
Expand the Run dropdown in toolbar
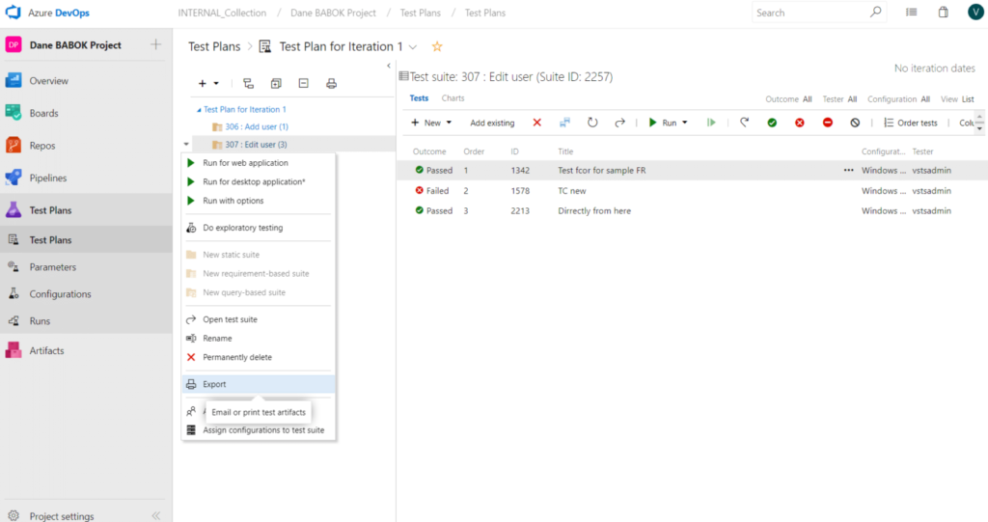pyautogui.click(x=684, y=123)
